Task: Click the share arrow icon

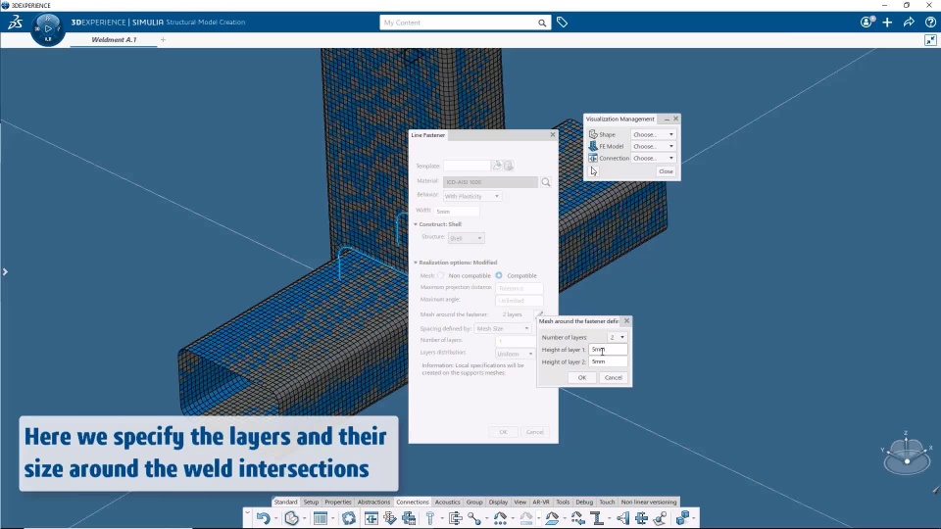Action: tap(910, 23)
